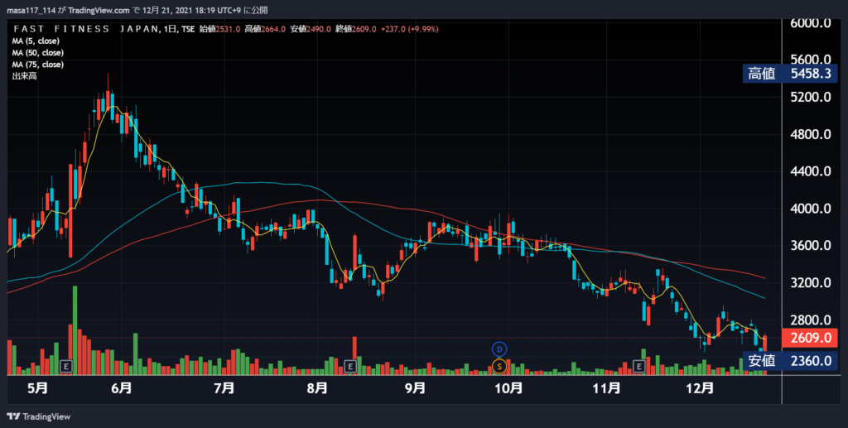Click the 高値 5458.3 high price label
Screen dimensions: 848x428
click(789, 74)
